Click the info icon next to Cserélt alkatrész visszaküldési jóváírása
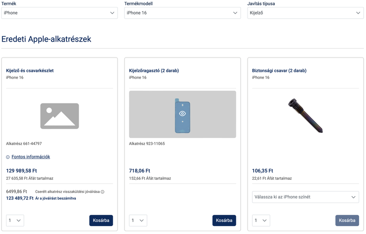 (102, 192)
